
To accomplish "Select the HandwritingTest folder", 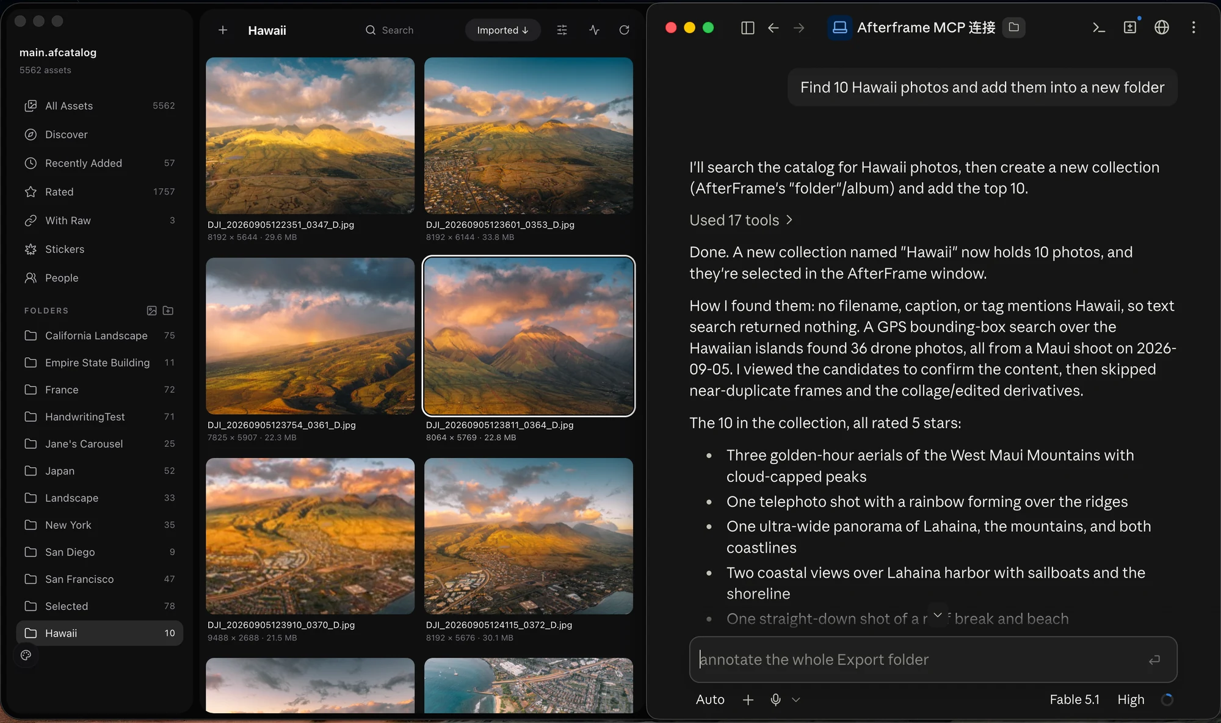I will (x=100, y=416).
